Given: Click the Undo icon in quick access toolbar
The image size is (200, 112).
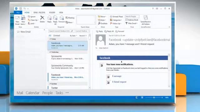Looking at the screenshot, I should pyautogui.click(x=24, y=8).
